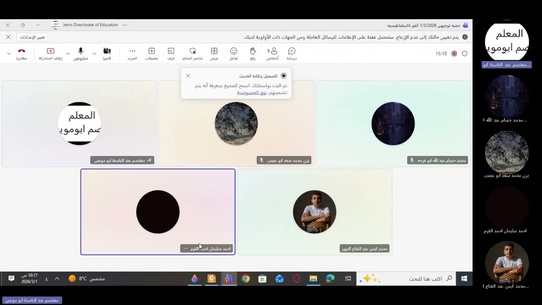Open Microsoft Store from the taskbar
Image resolution: width=542 pixels, height=305 pixels.
[263, 278]
